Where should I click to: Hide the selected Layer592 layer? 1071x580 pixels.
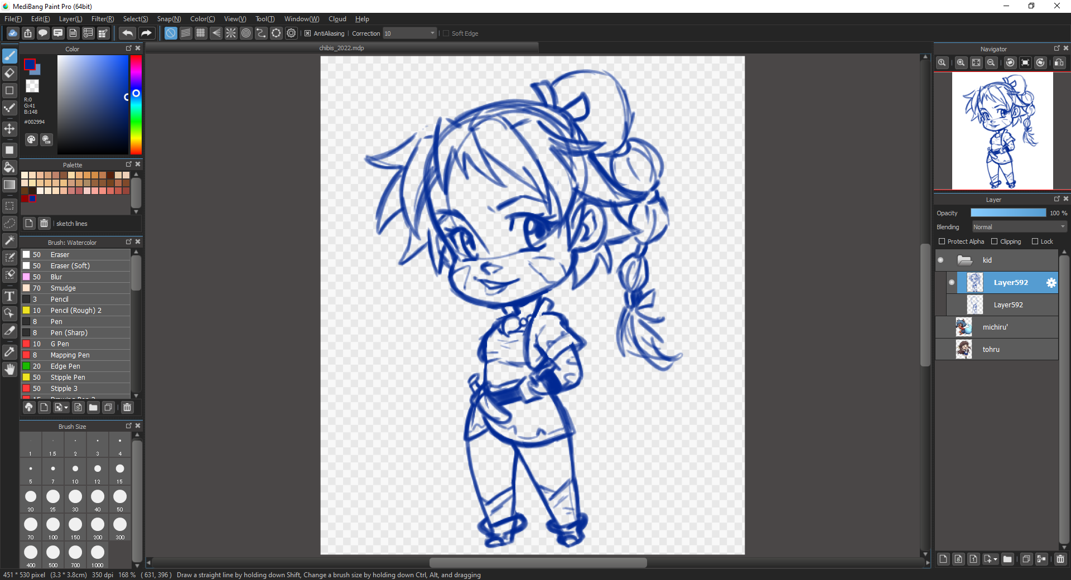tap(952, 283)
